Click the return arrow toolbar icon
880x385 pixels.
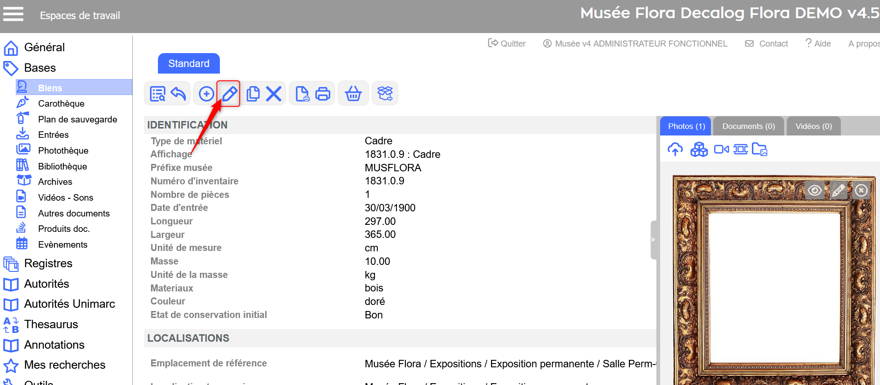[x=178, y=94]
